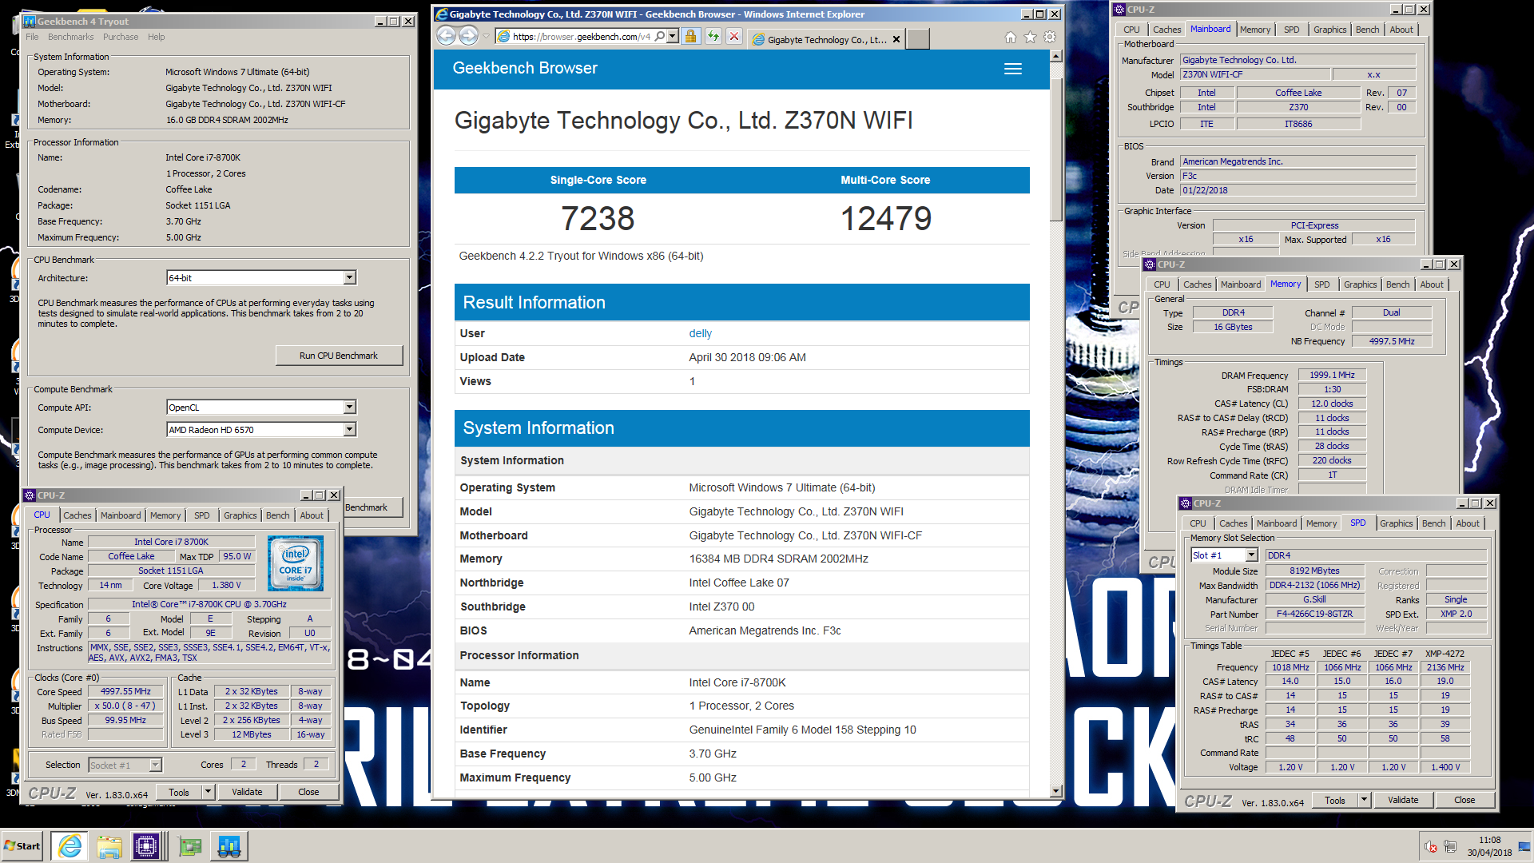
Task: Click Close in the CPU-Z SPD window
Action: click(x=1464, y=800)
